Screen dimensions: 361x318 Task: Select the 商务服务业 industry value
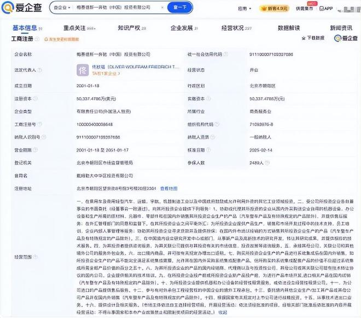point(260,111)
